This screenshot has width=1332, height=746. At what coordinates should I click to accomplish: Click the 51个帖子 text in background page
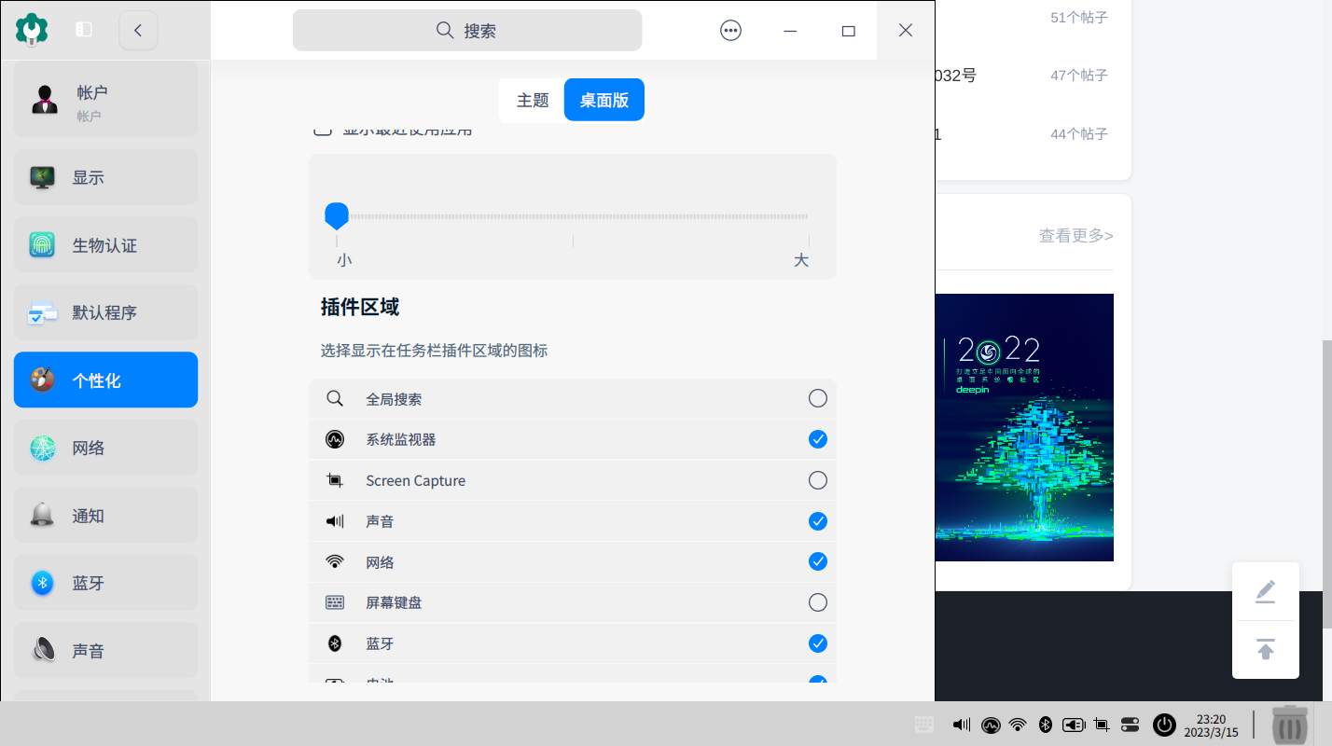coord(1079,17)
